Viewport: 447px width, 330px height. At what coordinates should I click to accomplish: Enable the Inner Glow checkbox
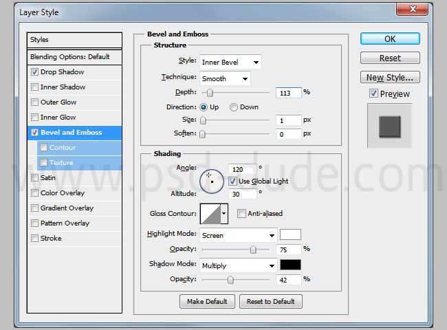click(x=34, y=117)
